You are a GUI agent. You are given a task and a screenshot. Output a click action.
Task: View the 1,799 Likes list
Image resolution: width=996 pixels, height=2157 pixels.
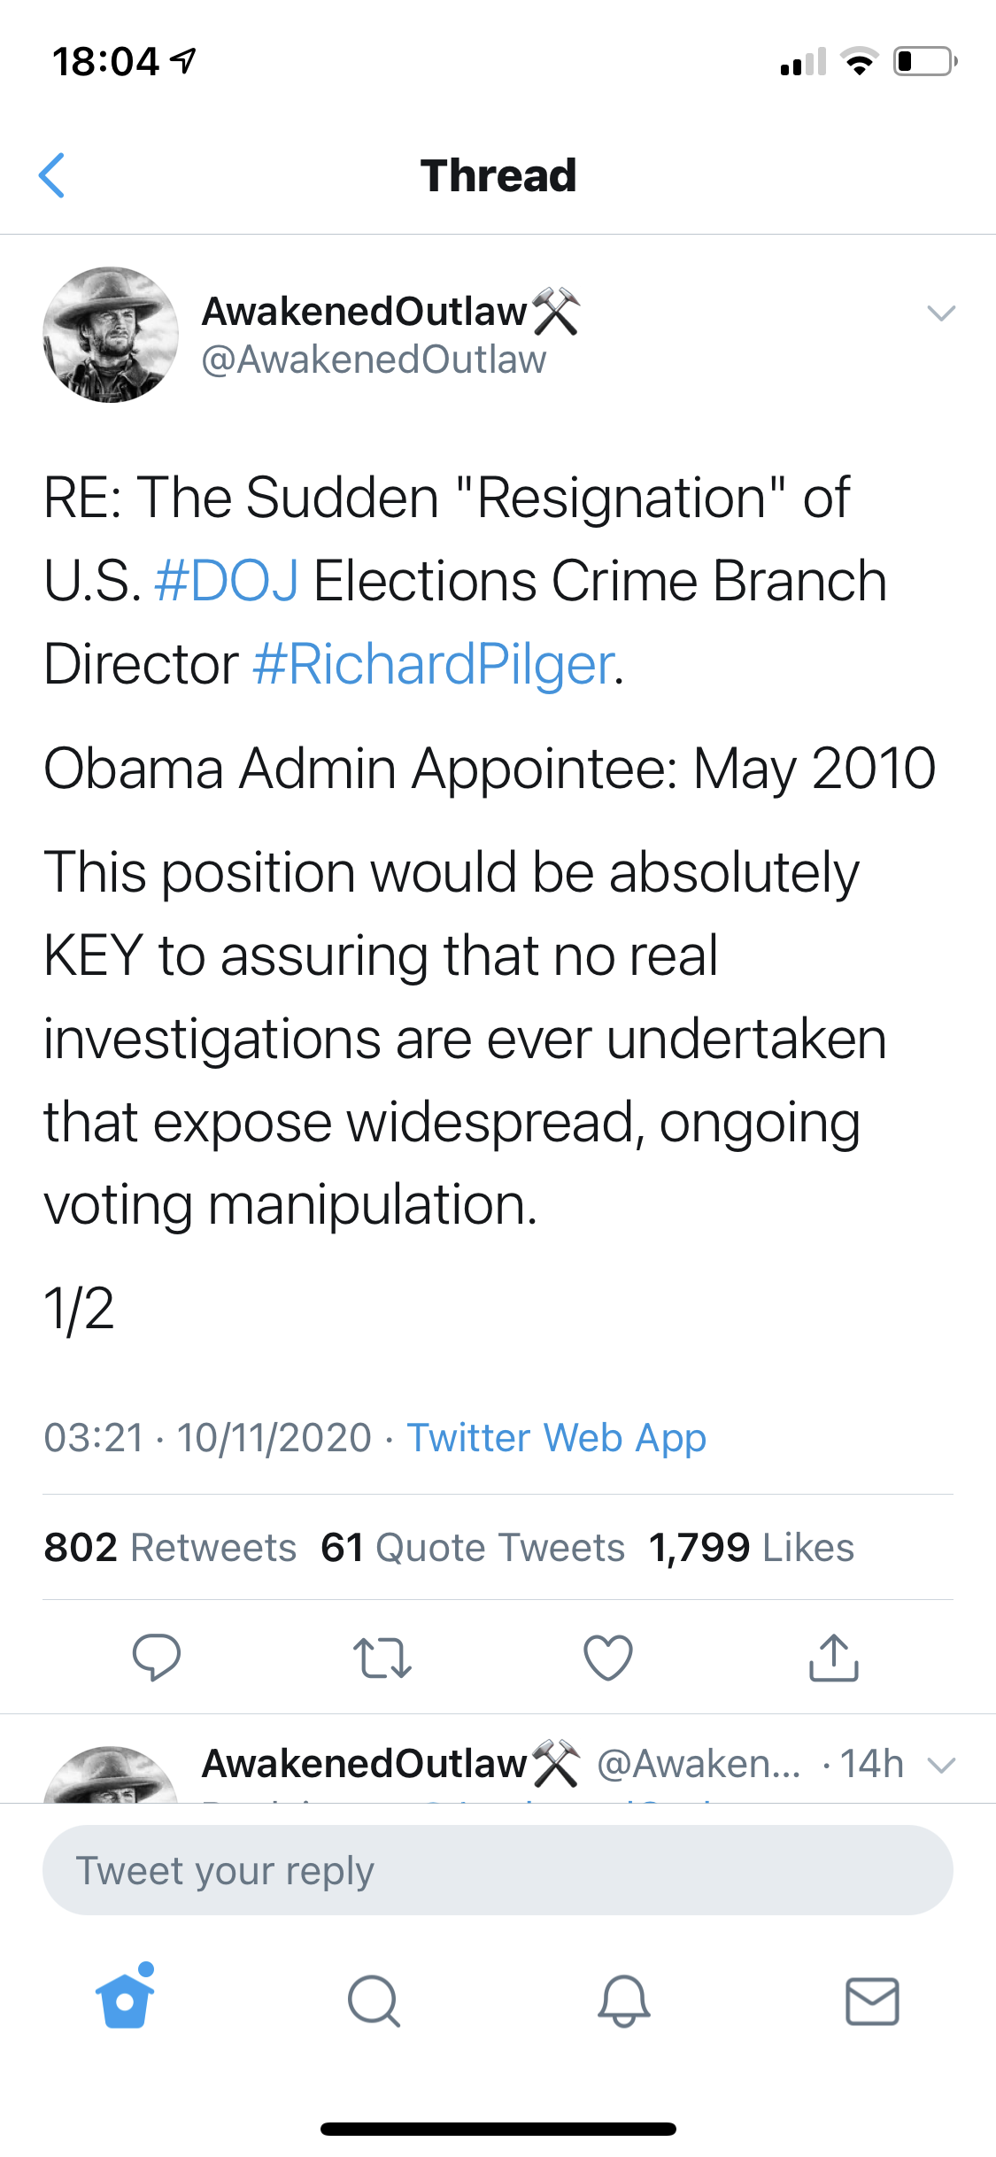(x=751, y=1548)
